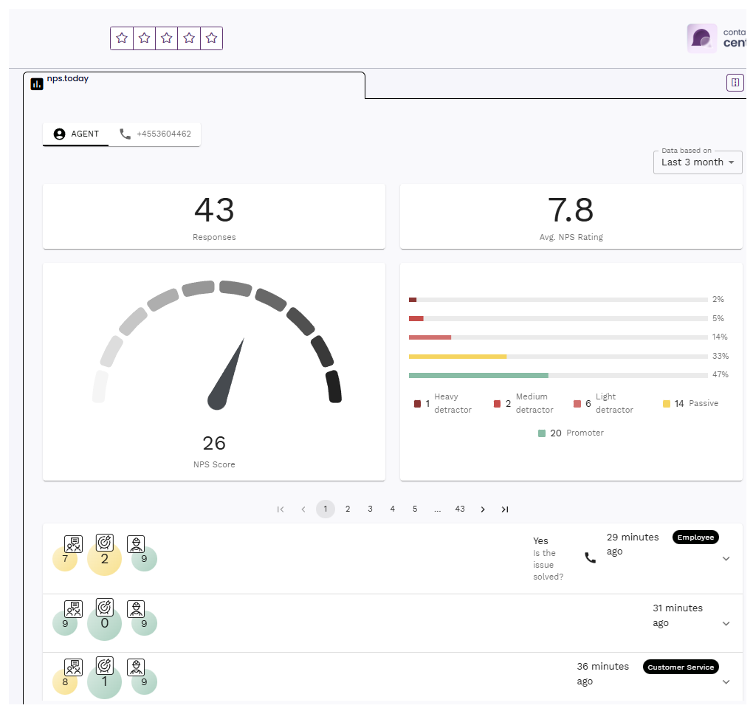Expand the response from 36 minutes ago
The width and height of the screenshot is (753, 711).
tap(726, 682)
